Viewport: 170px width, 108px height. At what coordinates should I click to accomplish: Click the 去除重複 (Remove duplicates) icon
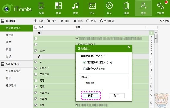tap(101, 21)
